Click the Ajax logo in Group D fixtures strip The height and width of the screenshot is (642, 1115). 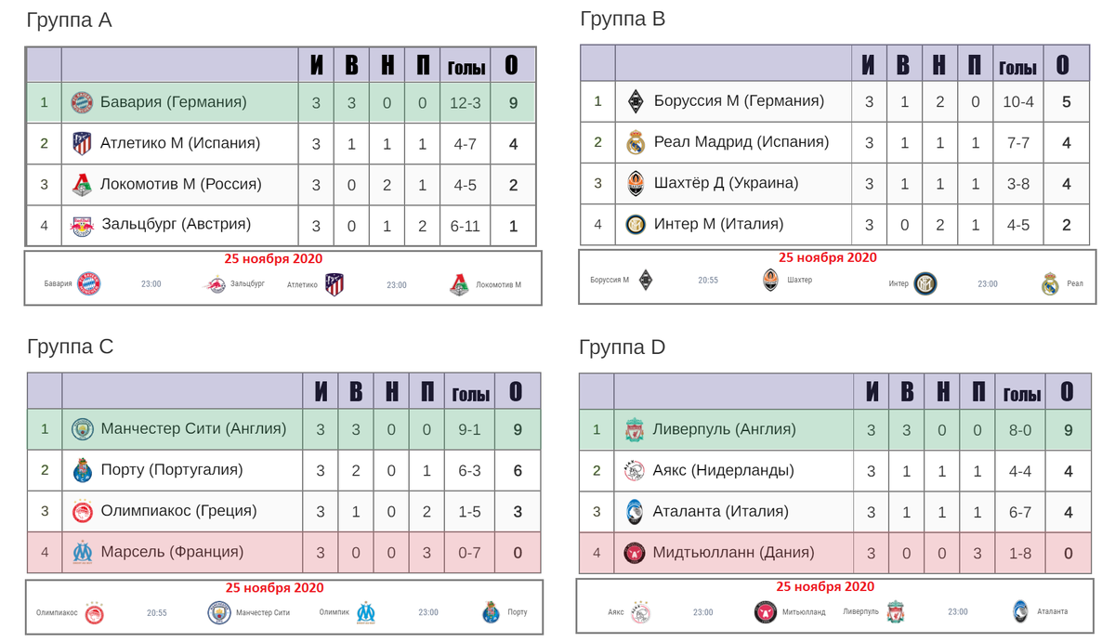(642, 612)
